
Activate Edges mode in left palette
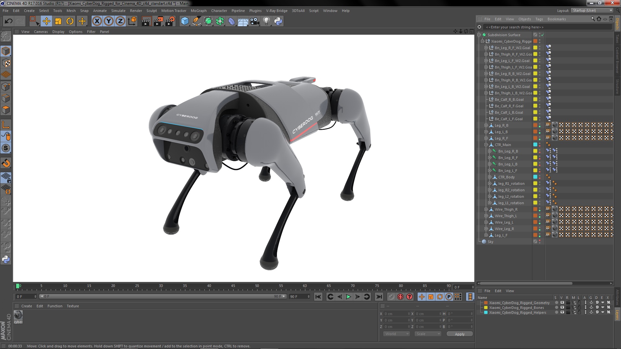(x=6, y=98)
